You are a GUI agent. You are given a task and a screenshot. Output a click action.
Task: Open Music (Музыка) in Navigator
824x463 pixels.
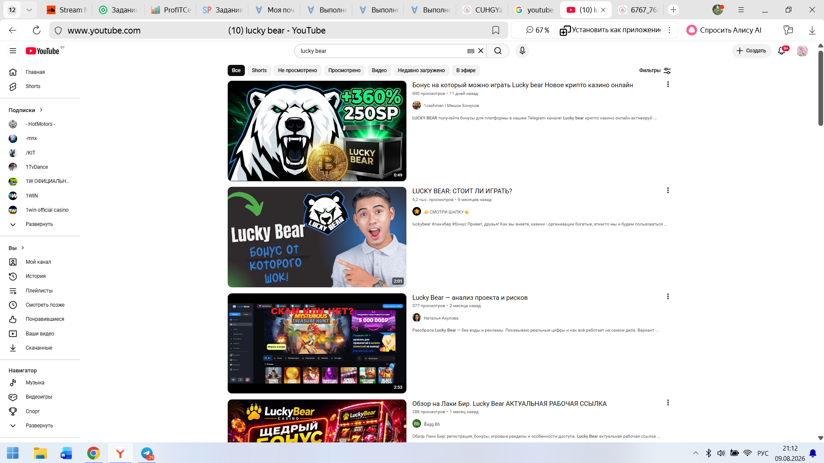coord(35,383)
